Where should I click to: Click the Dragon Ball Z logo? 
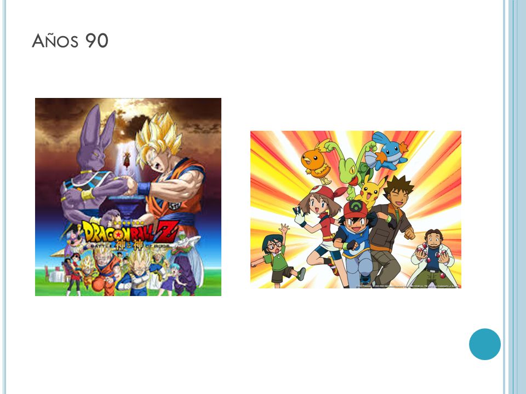129,232
